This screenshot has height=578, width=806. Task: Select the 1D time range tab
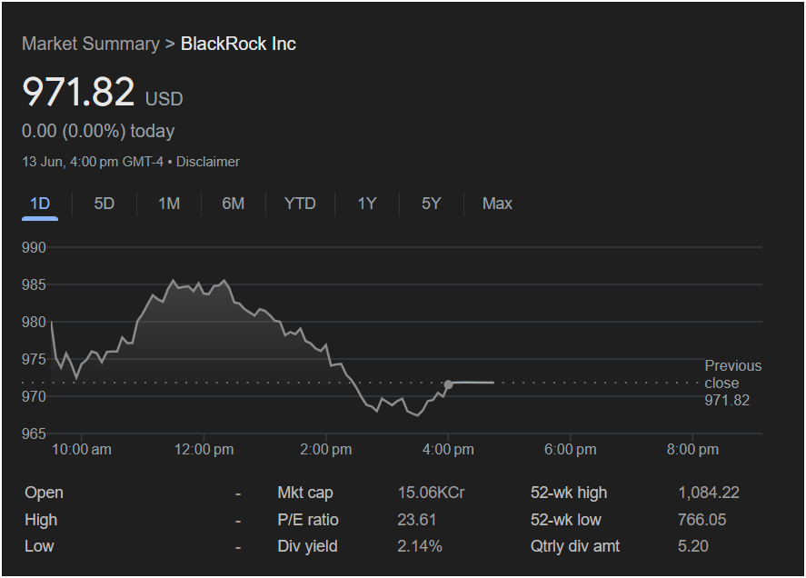(40, 204)
